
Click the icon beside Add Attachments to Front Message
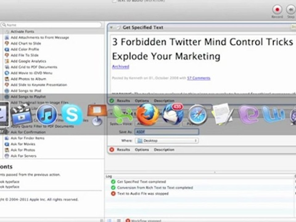coord(7,37)
